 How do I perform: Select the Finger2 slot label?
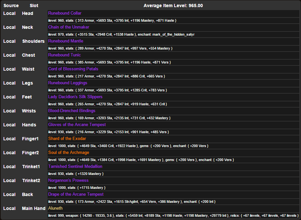tap(30, 153)
